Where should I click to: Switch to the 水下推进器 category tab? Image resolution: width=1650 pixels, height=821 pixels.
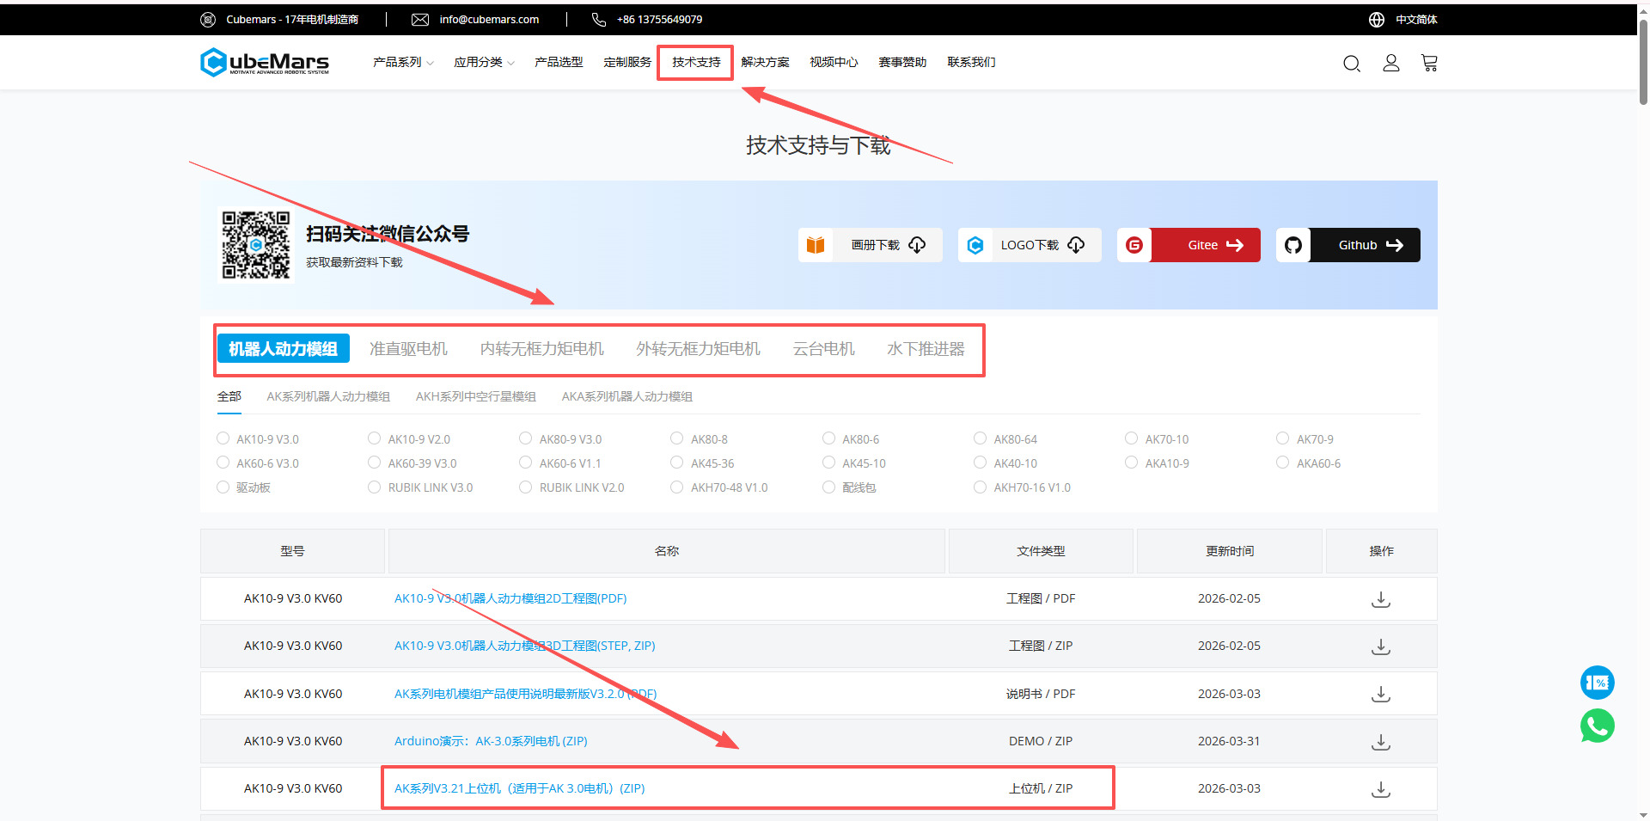pyautogui.click(x=926, y=349)
